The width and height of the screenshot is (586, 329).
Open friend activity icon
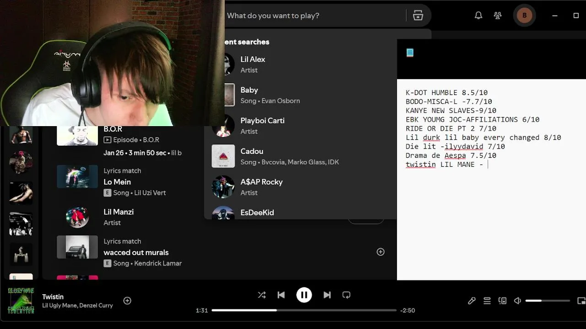pyautogui.click(x=498, y=16)
